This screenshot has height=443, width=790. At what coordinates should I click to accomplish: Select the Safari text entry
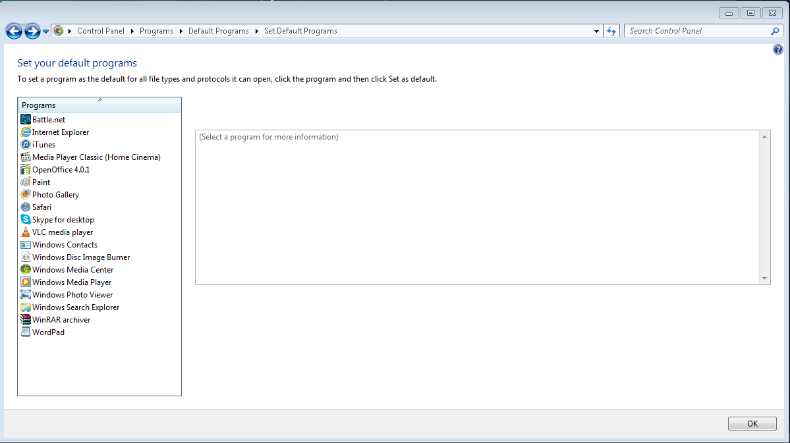pos(42,207)
